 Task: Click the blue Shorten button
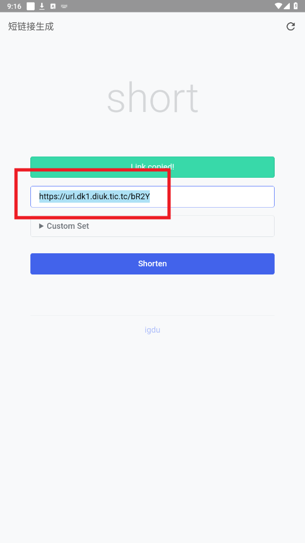coord(152,264)
